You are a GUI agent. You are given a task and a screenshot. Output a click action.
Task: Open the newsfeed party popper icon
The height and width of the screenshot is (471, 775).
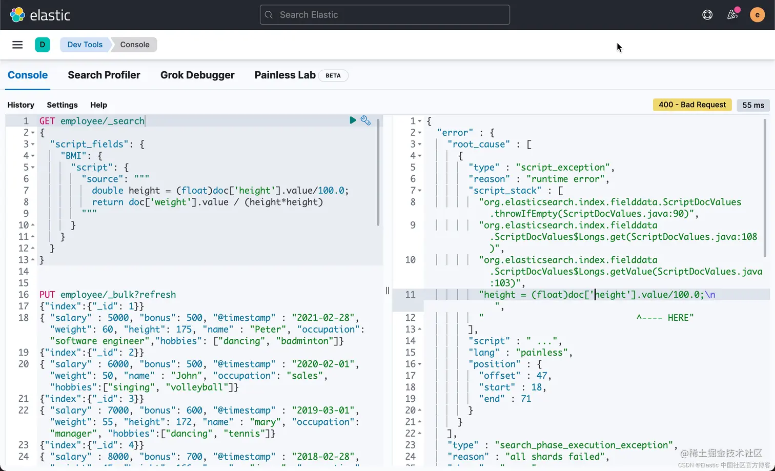coord(732,14)
